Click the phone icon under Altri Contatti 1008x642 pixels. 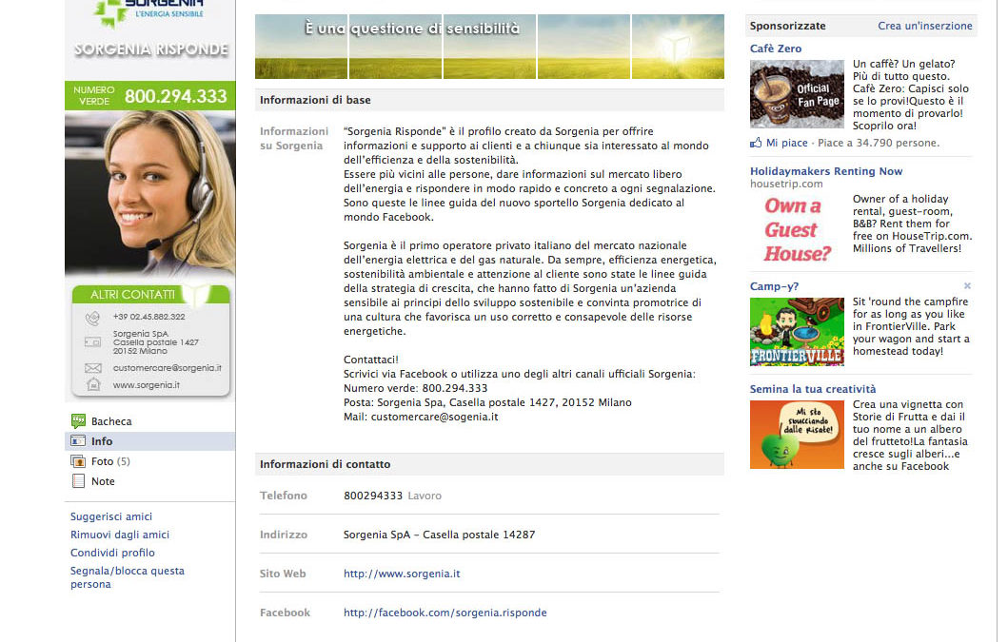coord(93,317)
